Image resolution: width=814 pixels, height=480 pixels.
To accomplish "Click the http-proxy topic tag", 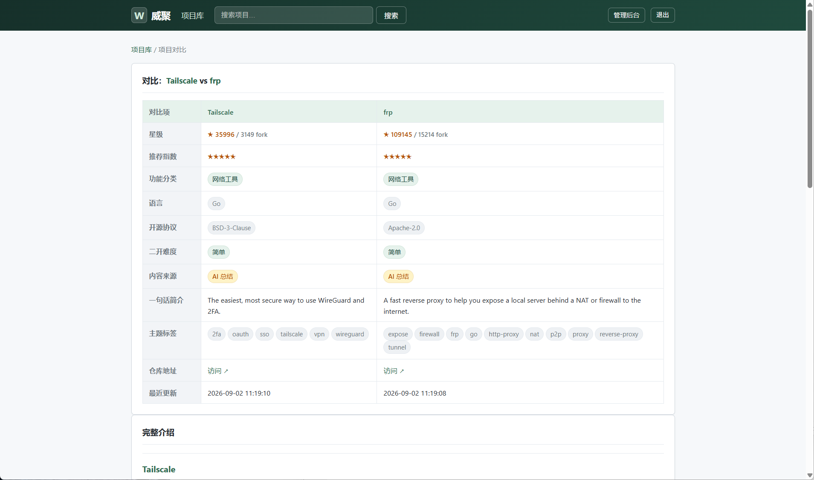I will (504, 334).
